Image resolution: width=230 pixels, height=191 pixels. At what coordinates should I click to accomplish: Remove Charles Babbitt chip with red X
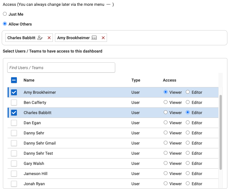(49, 38)
